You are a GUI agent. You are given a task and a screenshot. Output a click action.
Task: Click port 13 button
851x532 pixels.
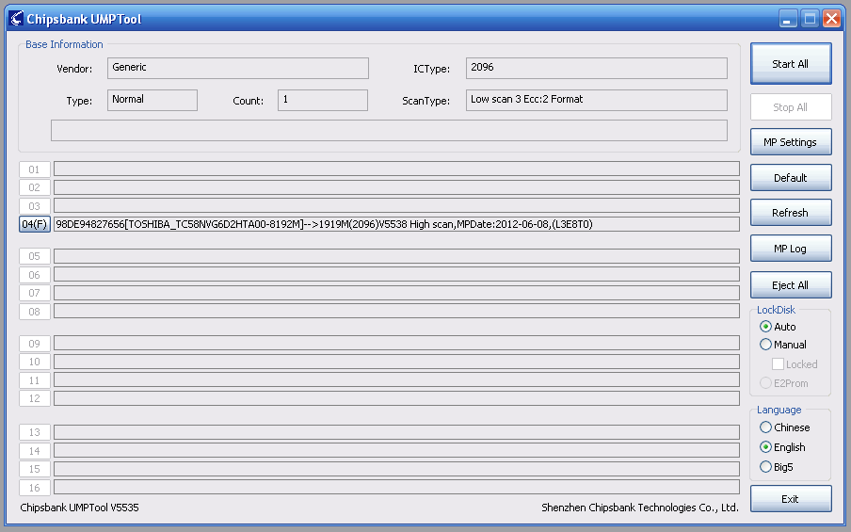[x=35, y=432]
